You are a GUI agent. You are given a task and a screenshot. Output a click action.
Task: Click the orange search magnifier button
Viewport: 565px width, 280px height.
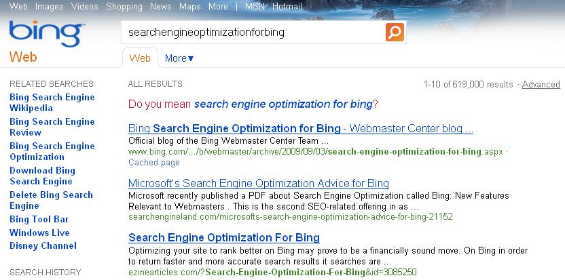(x=395, y=32)
